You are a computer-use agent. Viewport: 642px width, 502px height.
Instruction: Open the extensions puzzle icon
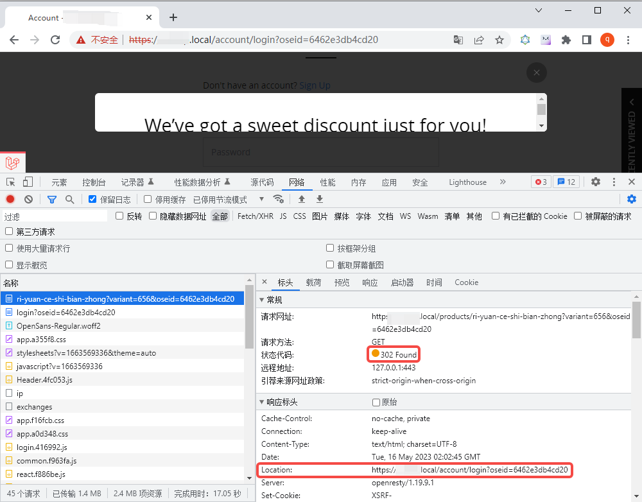[566, 40]
